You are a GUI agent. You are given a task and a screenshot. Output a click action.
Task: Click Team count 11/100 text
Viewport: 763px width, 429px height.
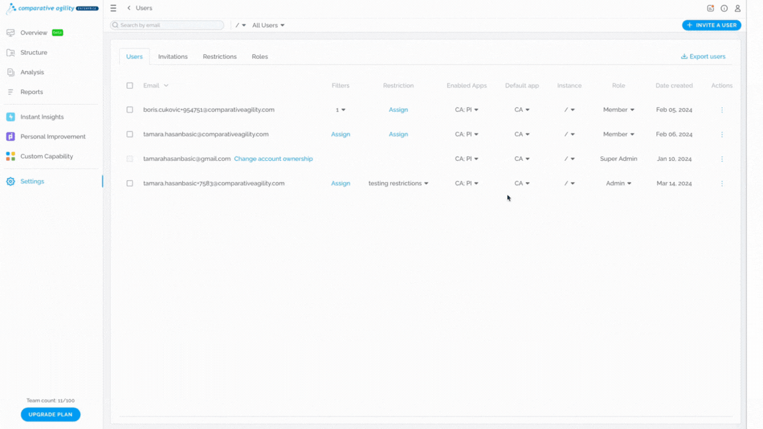point(50,401)
